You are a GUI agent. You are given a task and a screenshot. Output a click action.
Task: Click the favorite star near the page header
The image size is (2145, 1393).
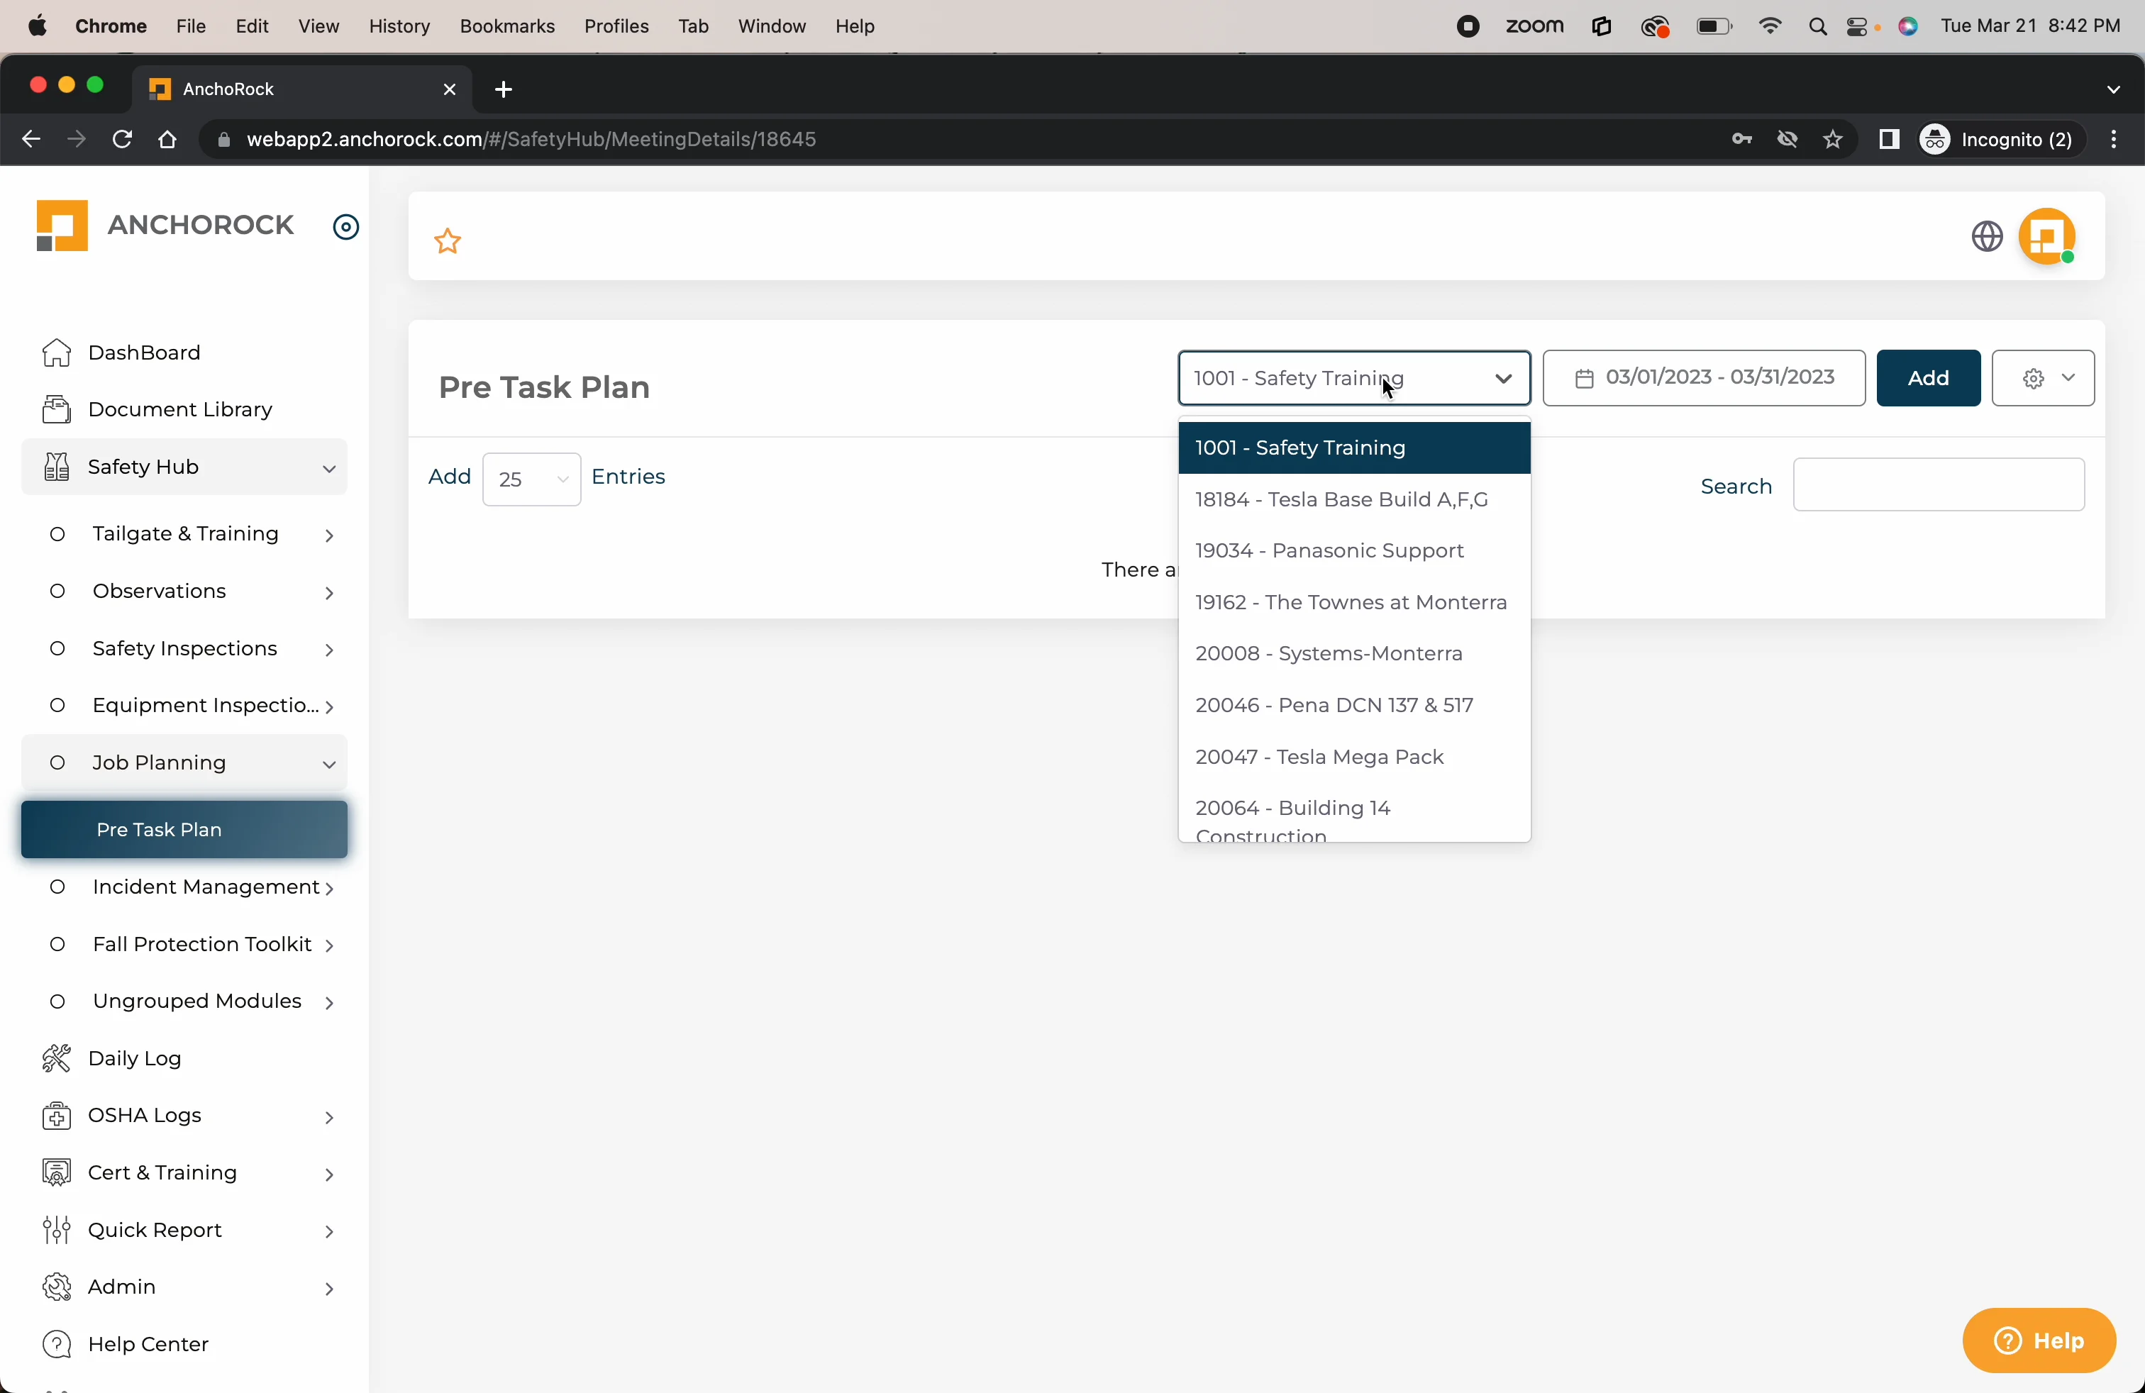pyautogui.click(x=448, y=240)
